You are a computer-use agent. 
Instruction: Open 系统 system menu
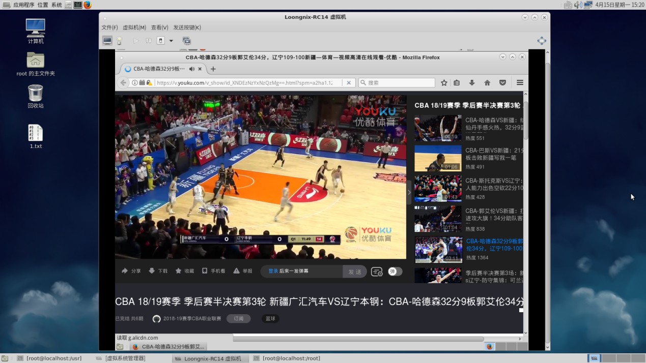(x=57, y=5)
